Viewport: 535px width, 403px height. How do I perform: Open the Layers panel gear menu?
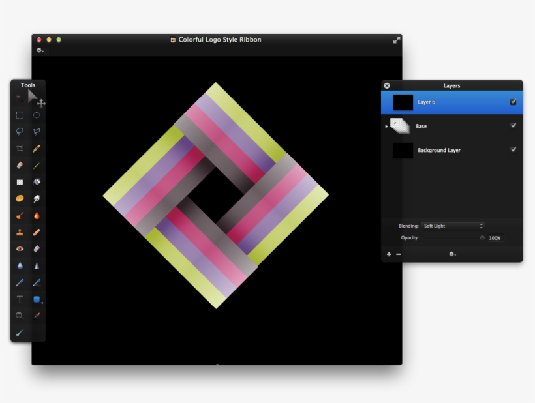point(451,253)
